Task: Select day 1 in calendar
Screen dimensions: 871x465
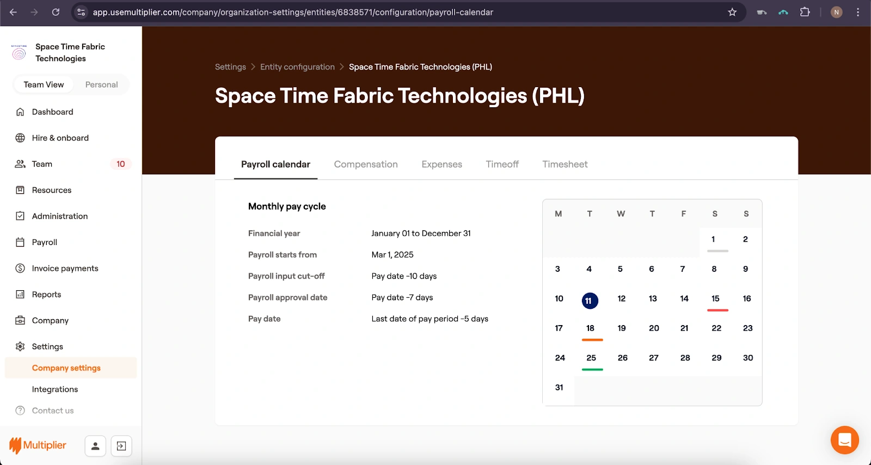Action: pyautogui.click(x=713, y=239)
